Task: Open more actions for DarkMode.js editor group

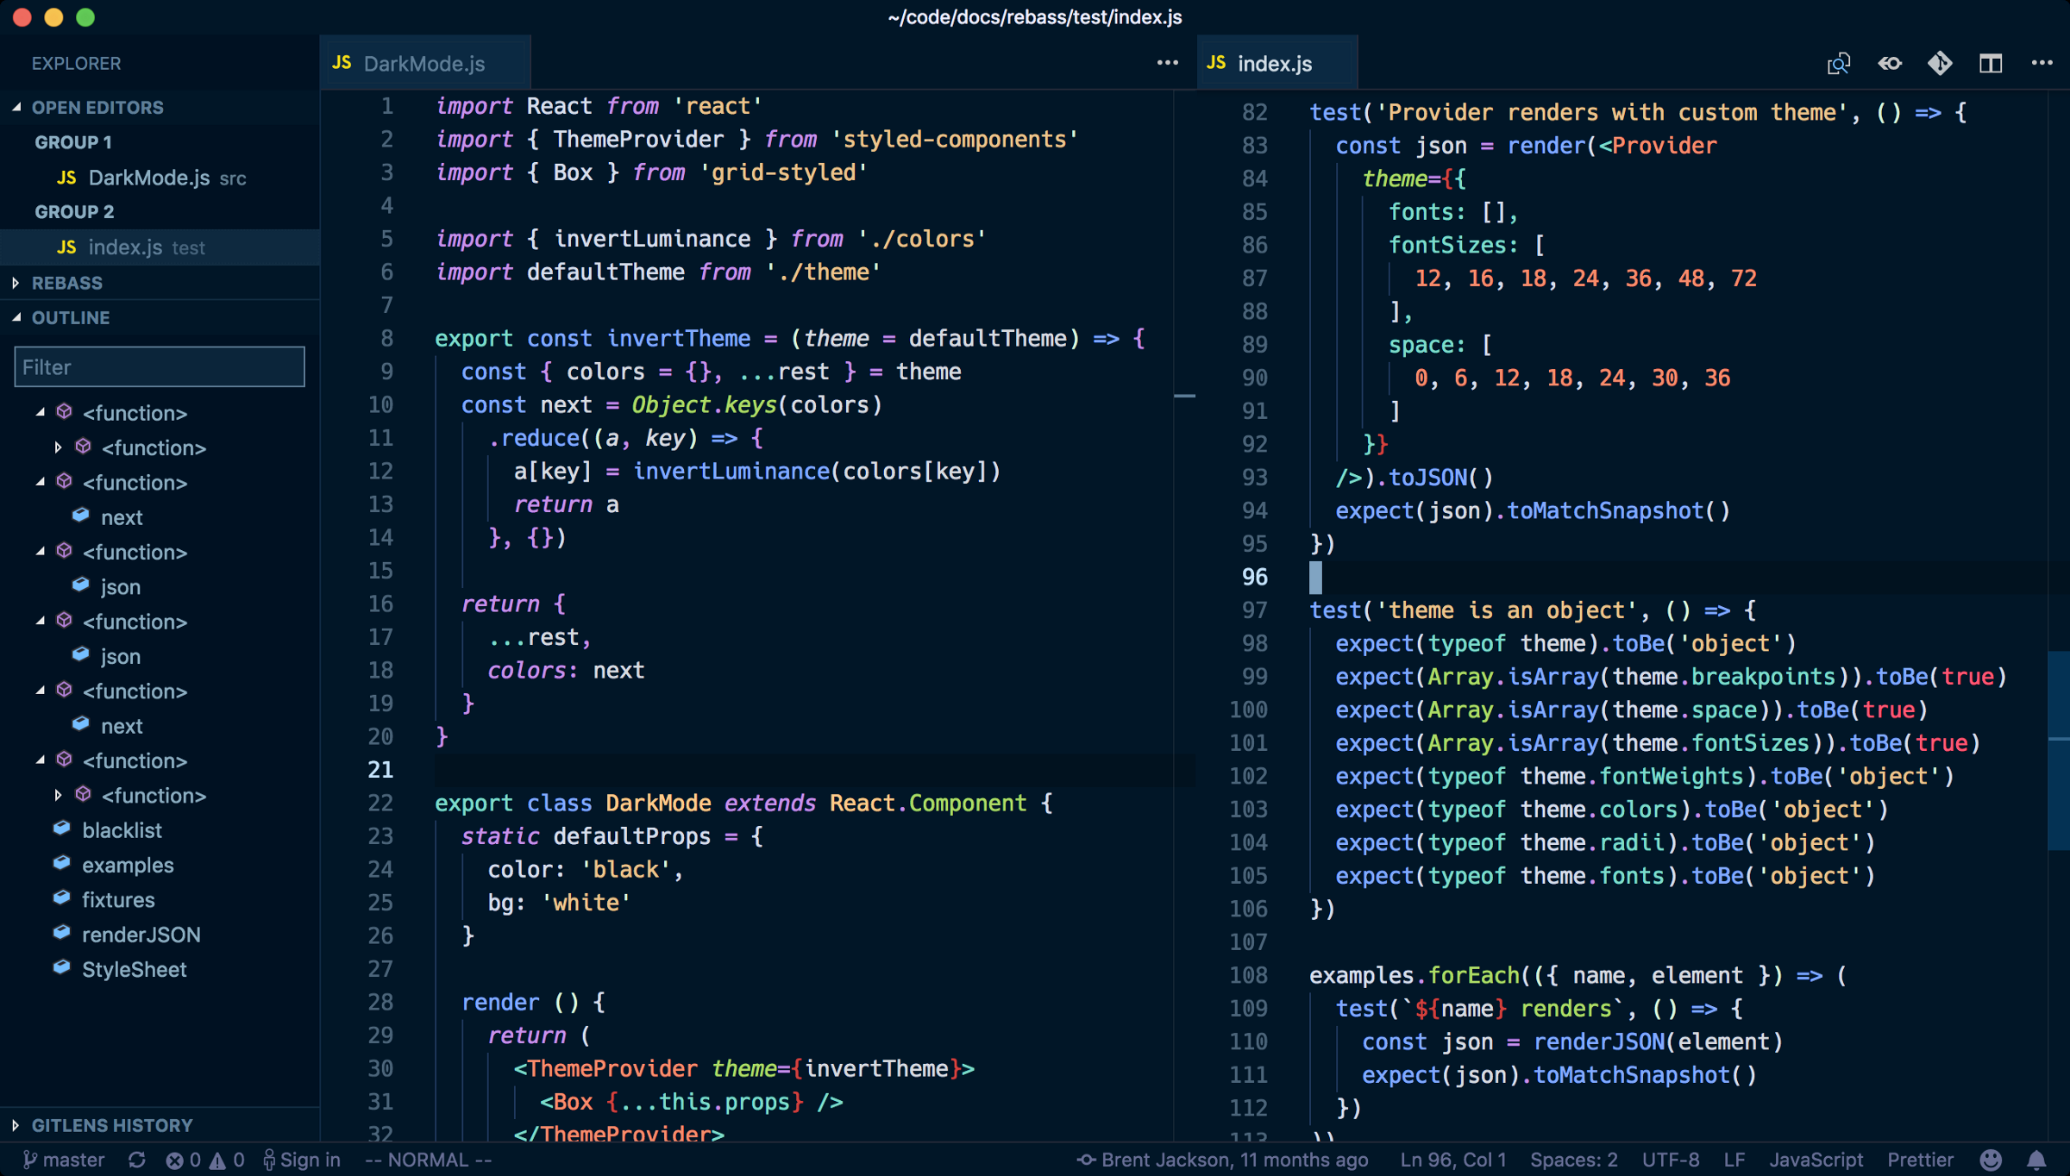Action: click(1167, 63)
